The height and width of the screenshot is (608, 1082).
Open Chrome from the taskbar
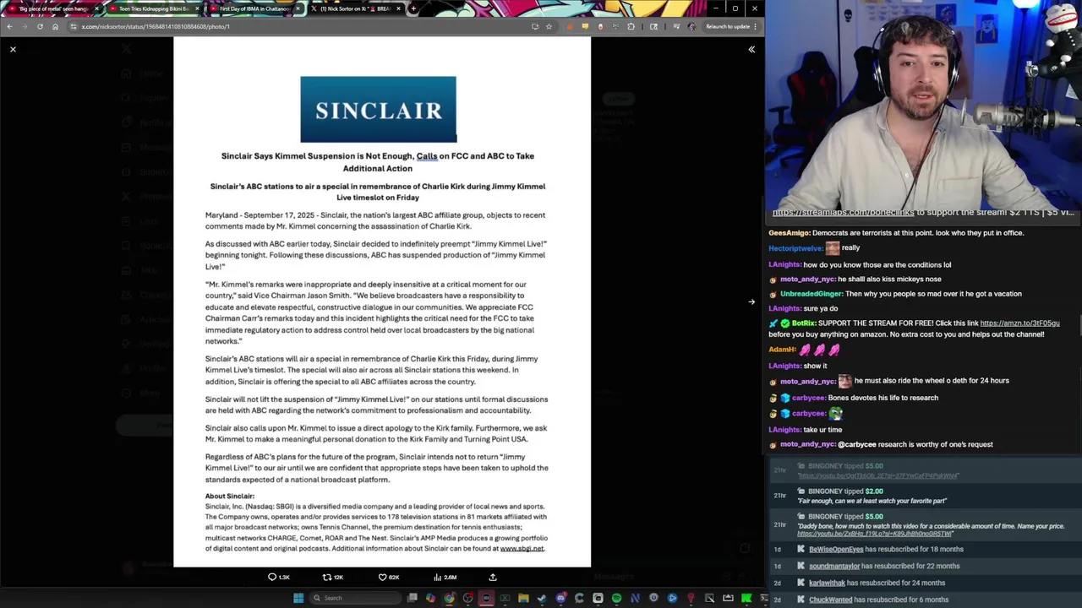449,598
